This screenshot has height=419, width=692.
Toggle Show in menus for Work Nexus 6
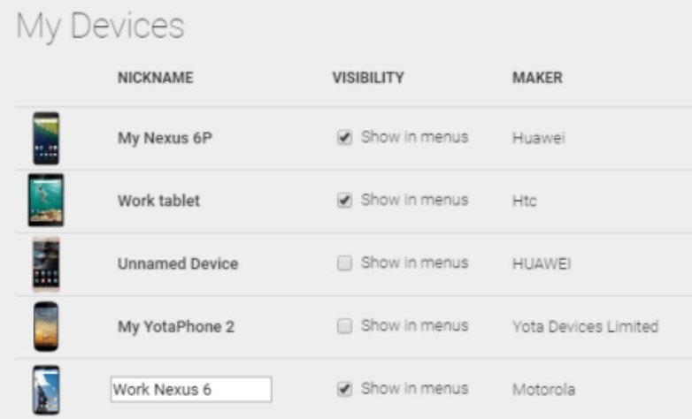(x=344, y=389)
